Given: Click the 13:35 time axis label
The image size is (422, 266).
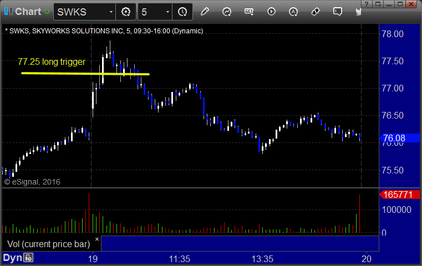Looking at the screenshot, I should 262,259.
